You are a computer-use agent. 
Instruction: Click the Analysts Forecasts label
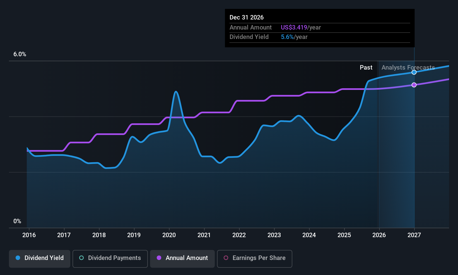408,68
